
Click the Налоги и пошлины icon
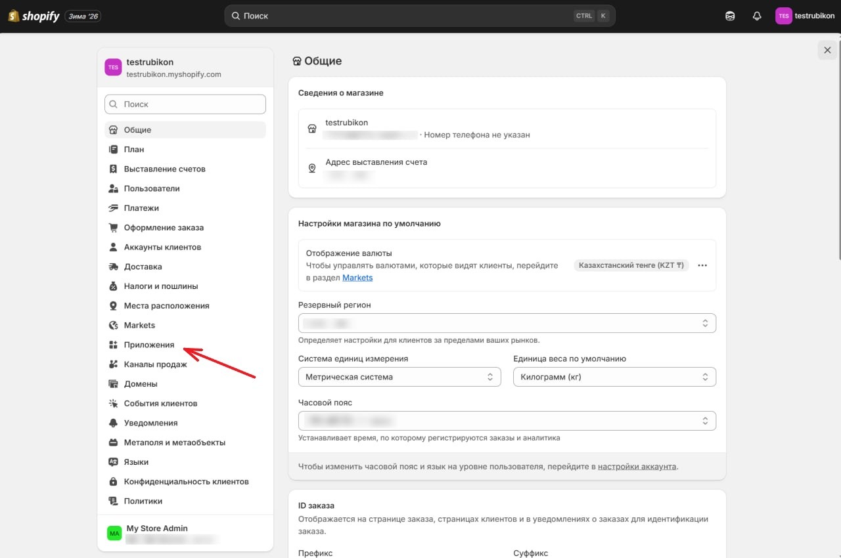113,286
